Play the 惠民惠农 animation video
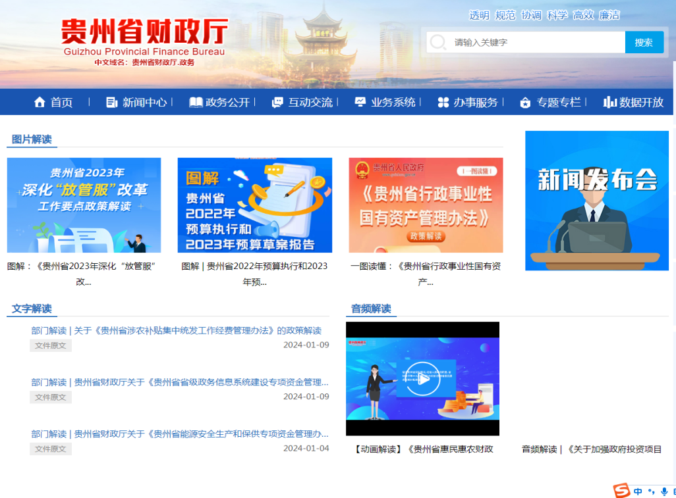 point(422,378)
